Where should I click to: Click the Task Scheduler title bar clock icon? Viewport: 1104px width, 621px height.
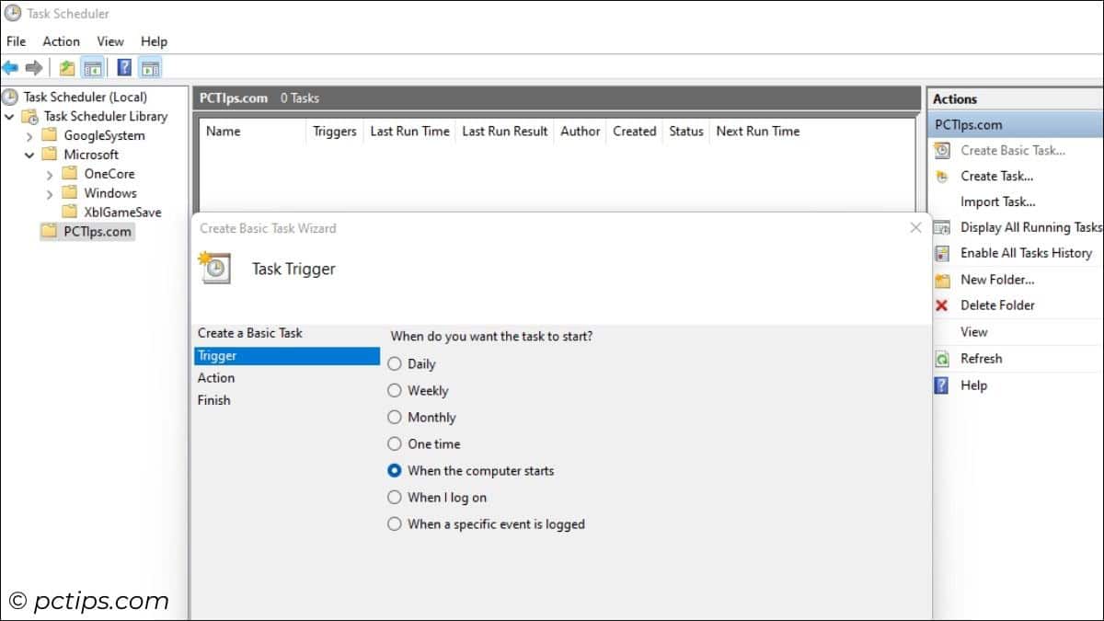click(12, 13)
